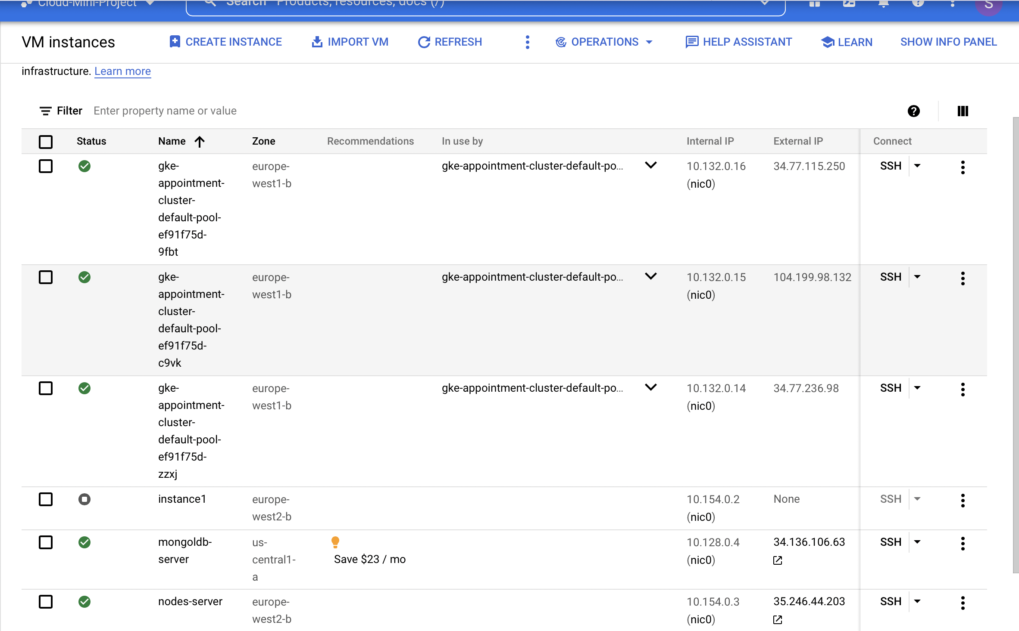This screenshot has height=631, width=1019.
Task: Click the Save $23 recommendation lightbulb
Action: coord(335,542)
